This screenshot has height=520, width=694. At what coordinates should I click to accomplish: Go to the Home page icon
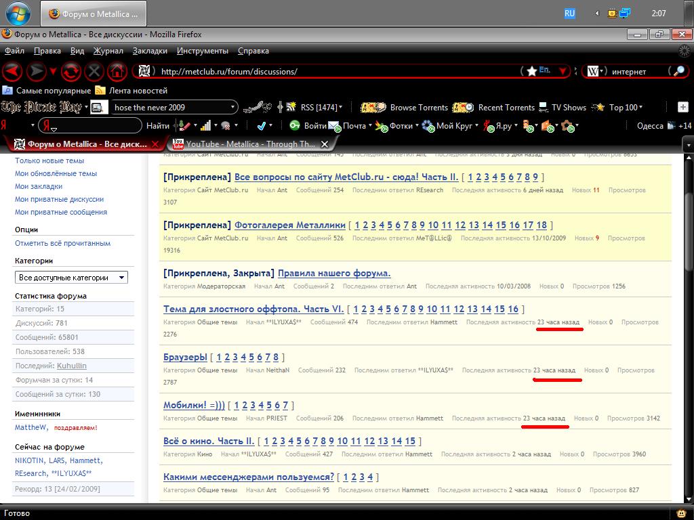(x=117, y=71)
